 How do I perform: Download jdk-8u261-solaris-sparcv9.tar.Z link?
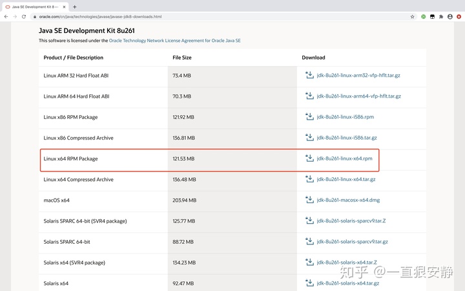(x=351, y=221)
